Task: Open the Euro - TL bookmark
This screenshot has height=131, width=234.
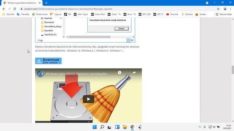Action: (x=129, y=14)
